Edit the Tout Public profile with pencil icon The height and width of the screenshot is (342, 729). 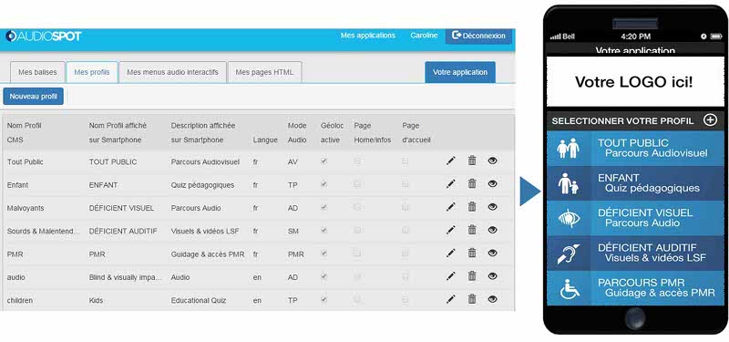[450, 161]
